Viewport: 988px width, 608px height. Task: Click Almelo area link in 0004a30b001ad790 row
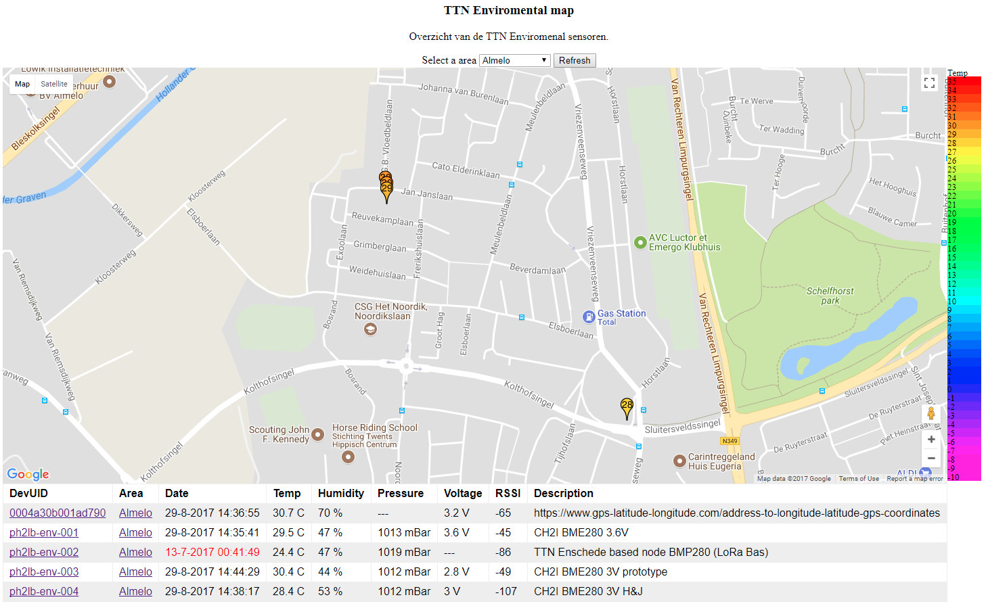click(x=135, y=513)
